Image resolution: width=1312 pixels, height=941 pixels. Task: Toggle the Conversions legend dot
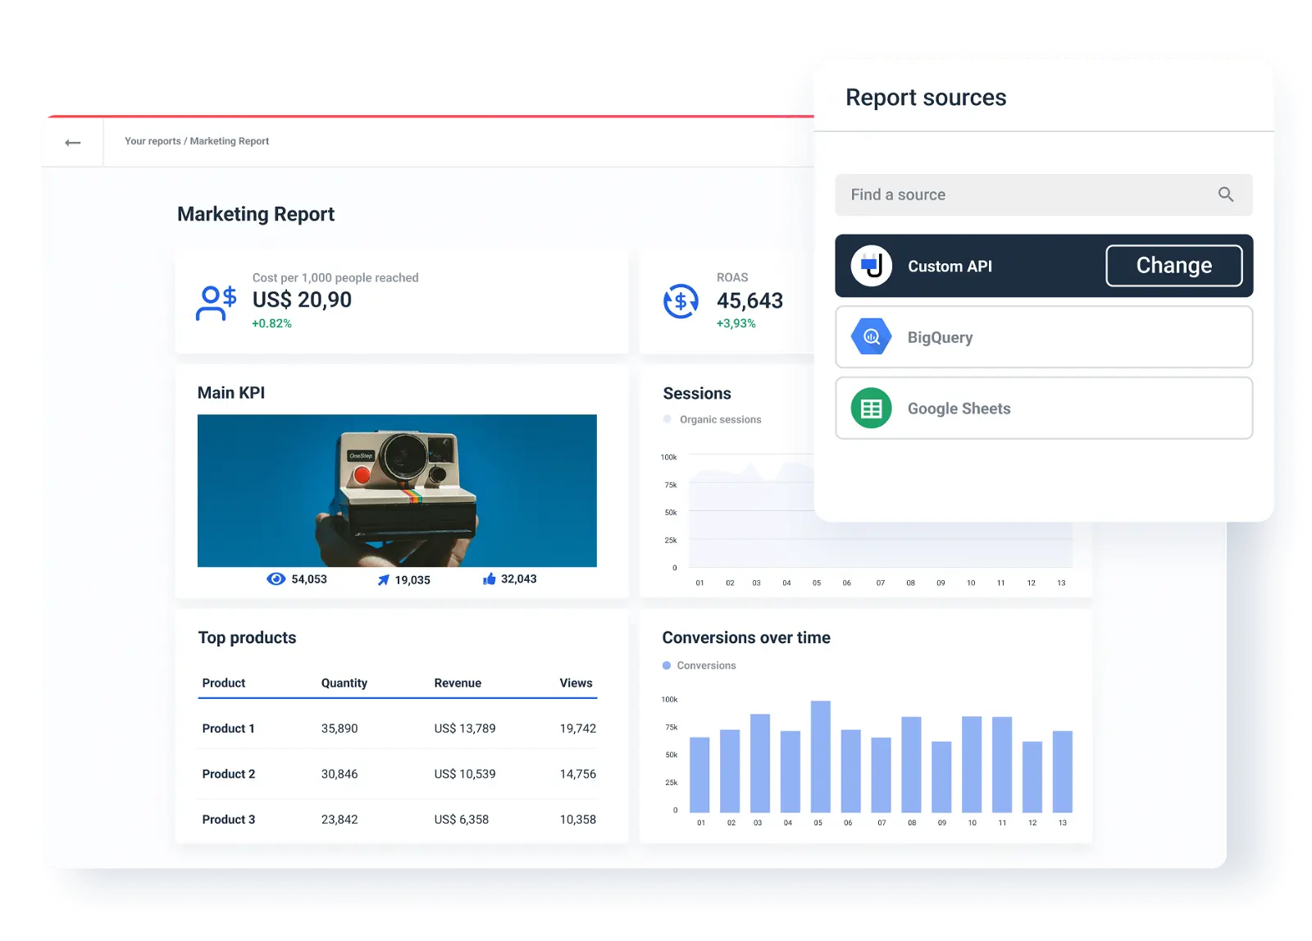[x=667, y=665]
